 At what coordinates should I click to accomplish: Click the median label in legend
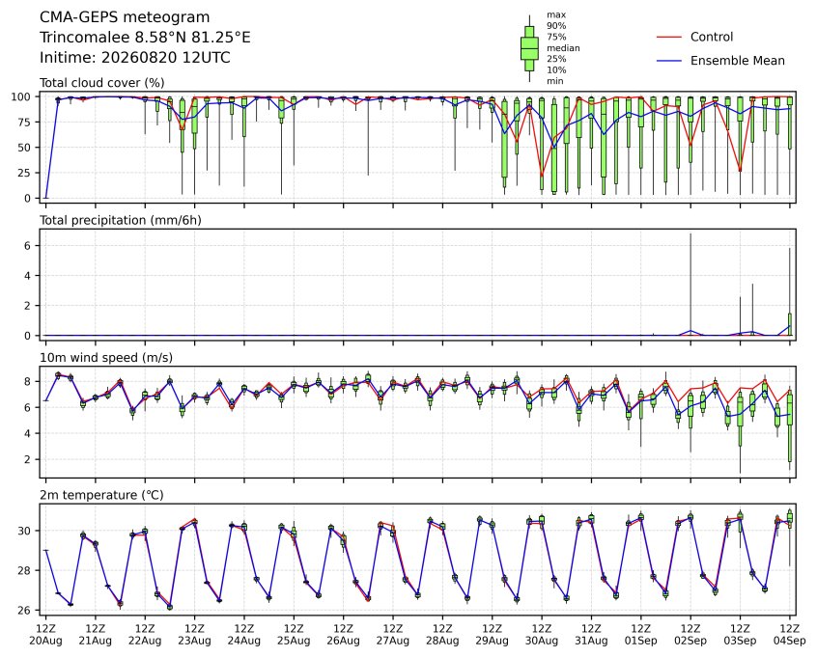tap(563, 48)
